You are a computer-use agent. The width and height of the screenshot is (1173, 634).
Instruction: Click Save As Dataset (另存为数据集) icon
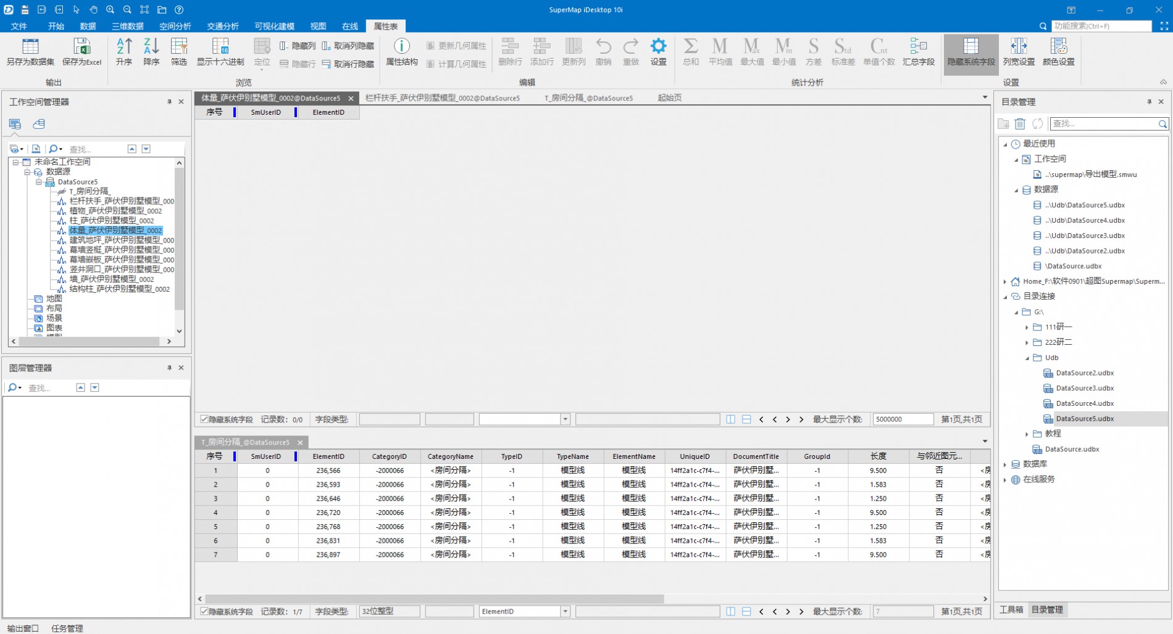(30, 52)
